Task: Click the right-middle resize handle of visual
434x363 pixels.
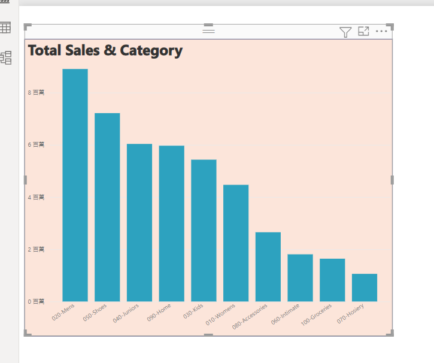Action: [x=392, y=180]
